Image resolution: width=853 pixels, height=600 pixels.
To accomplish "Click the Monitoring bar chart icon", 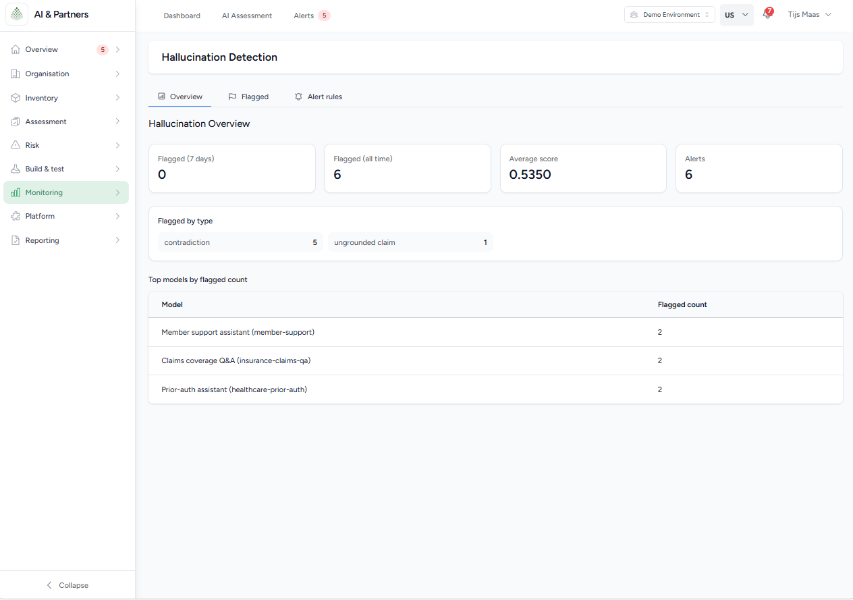I will (x=16, y=192).
